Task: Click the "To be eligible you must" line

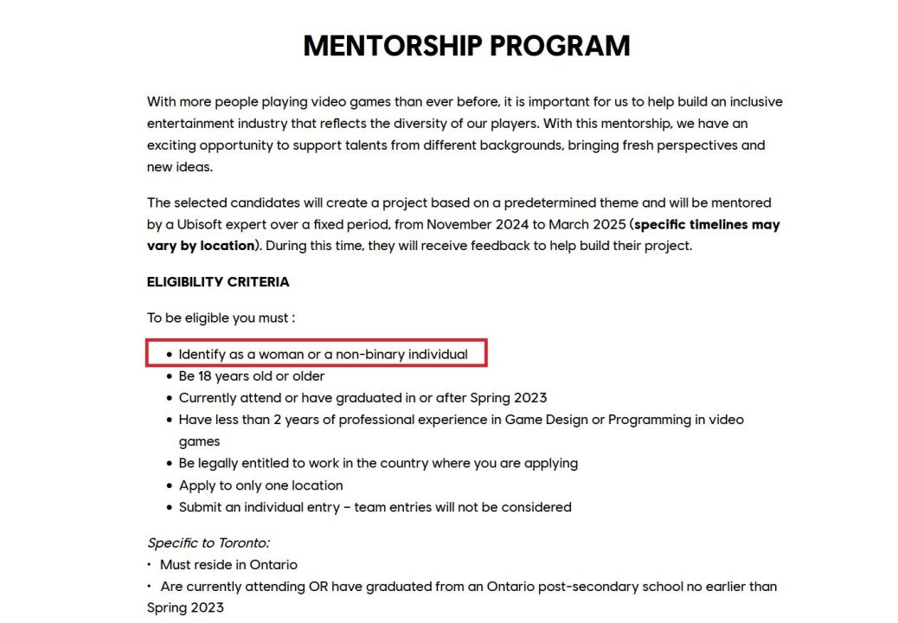Action: (x=221, y=318)
